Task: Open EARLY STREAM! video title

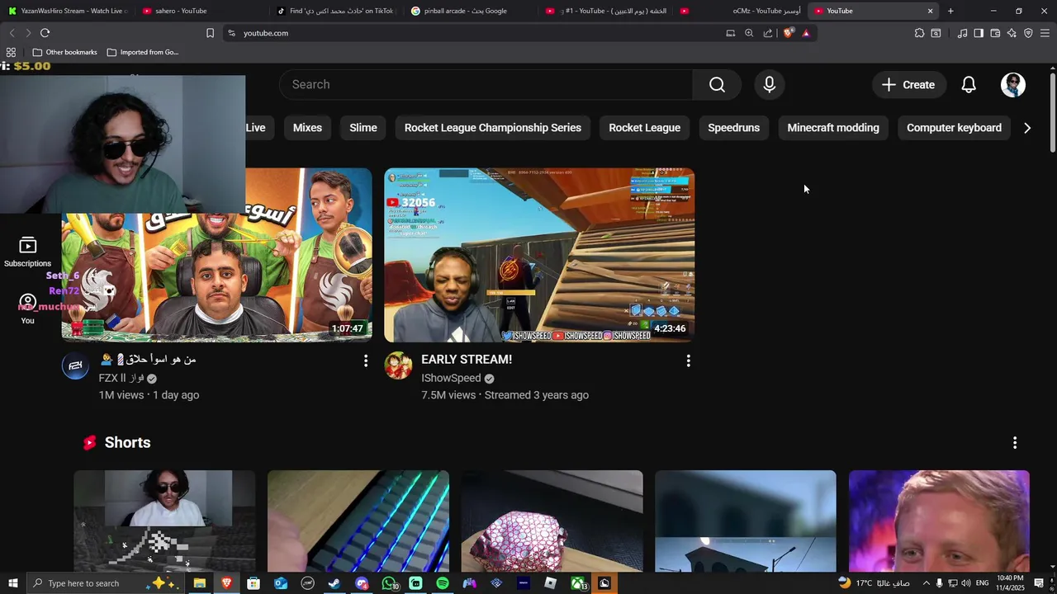Action: [467, 360]
